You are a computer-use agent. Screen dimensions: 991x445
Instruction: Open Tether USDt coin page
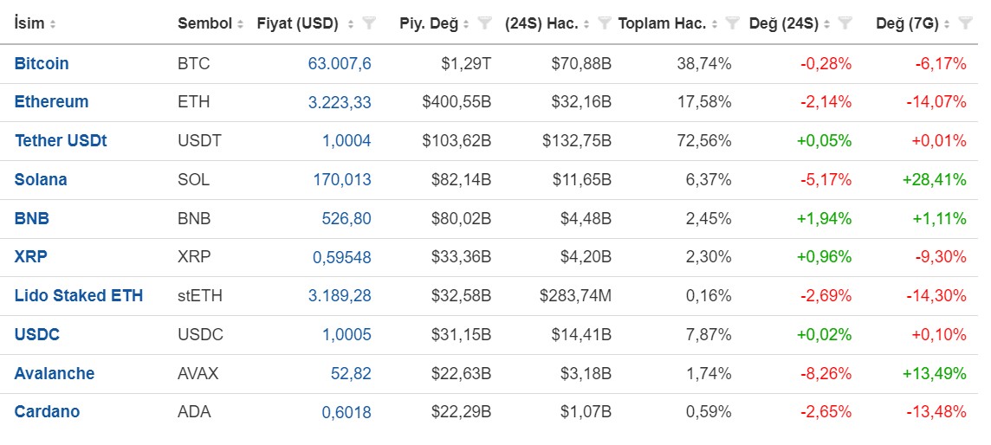(61, 141)
